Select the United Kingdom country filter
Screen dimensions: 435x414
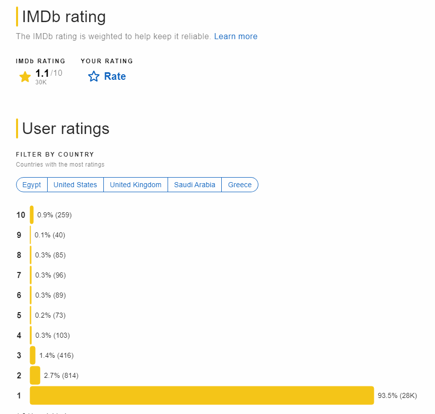click(x=135, y=185)
